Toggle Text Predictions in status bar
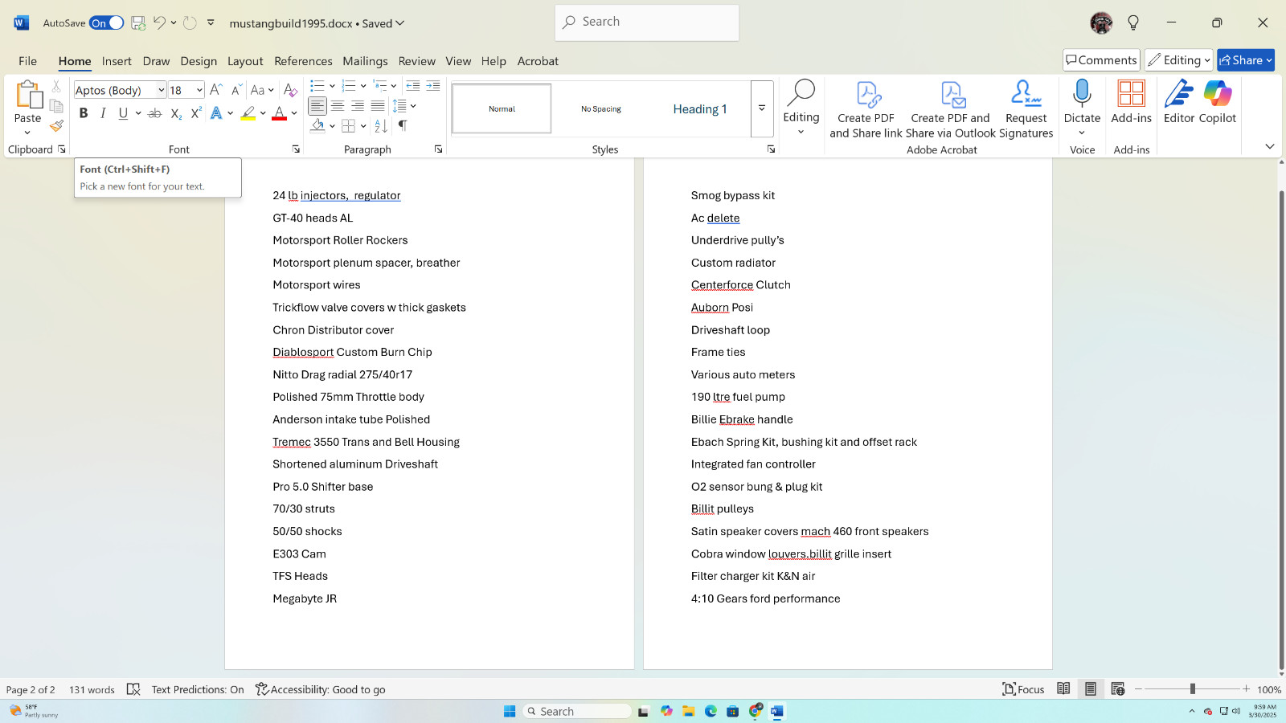The width and height of the screenshot is (1286, 723). click(198, 689)
